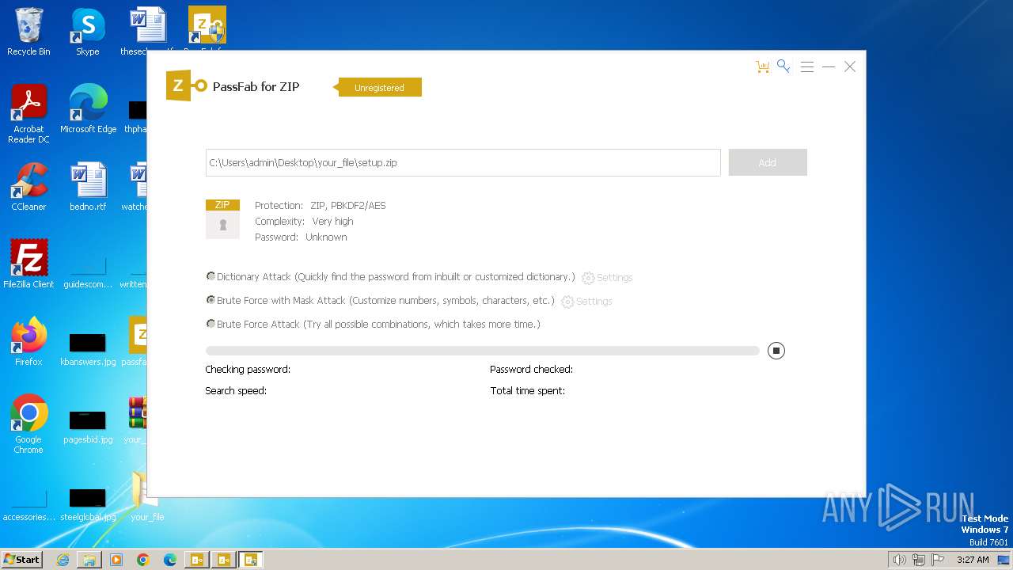Image resolution: width=1013 pixels, height=570 pixels.
Task: Open FileZilla Client shortcut
Action: coord(28,264)
